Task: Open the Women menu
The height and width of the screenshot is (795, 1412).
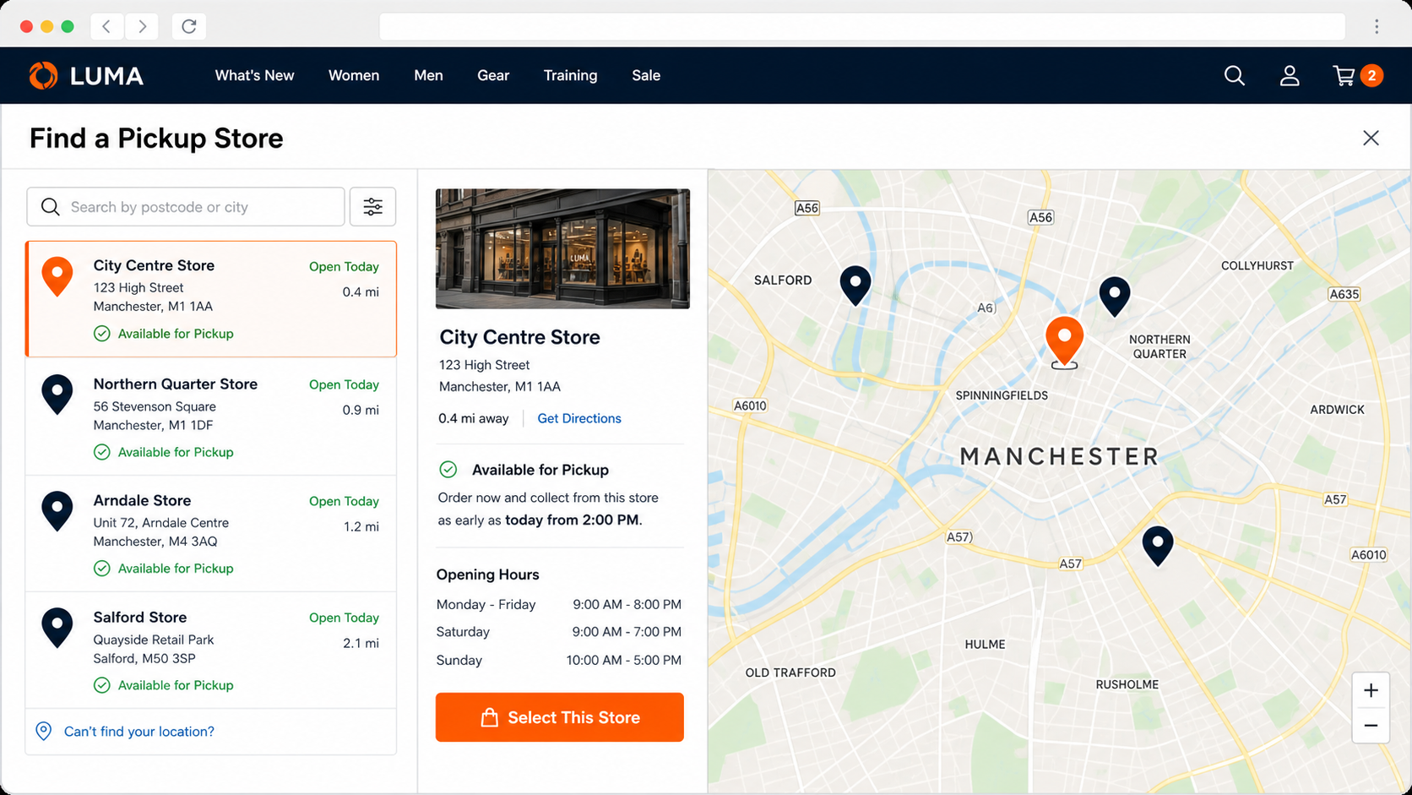Action: point(354,75)
